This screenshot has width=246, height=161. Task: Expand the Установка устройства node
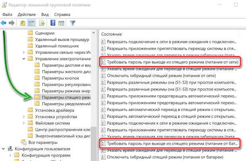point(24,117)
